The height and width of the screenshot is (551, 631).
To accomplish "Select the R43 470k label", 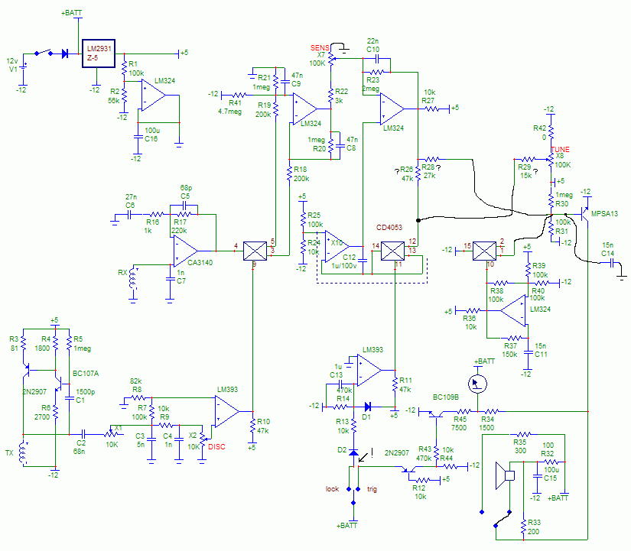I will [x=424, y=453].
